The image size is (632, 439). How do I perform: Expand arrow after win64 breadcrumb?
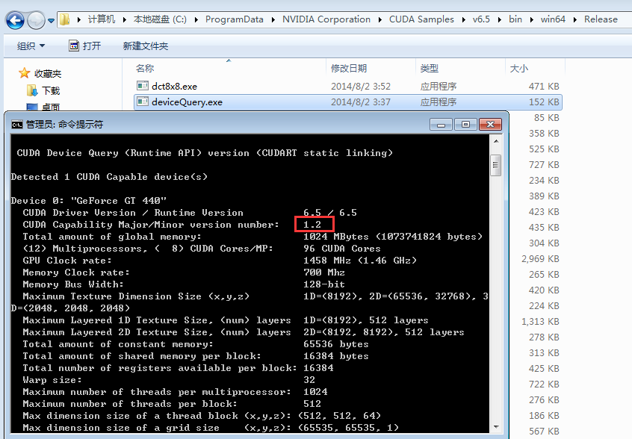(574, 19)
